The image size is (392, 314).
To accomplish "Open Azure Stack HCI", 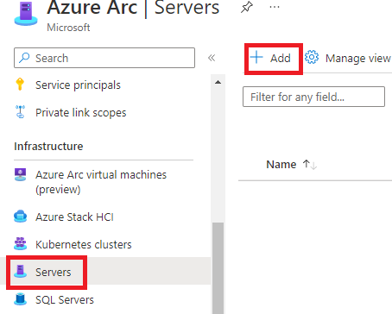I will (x=74, y=217).
